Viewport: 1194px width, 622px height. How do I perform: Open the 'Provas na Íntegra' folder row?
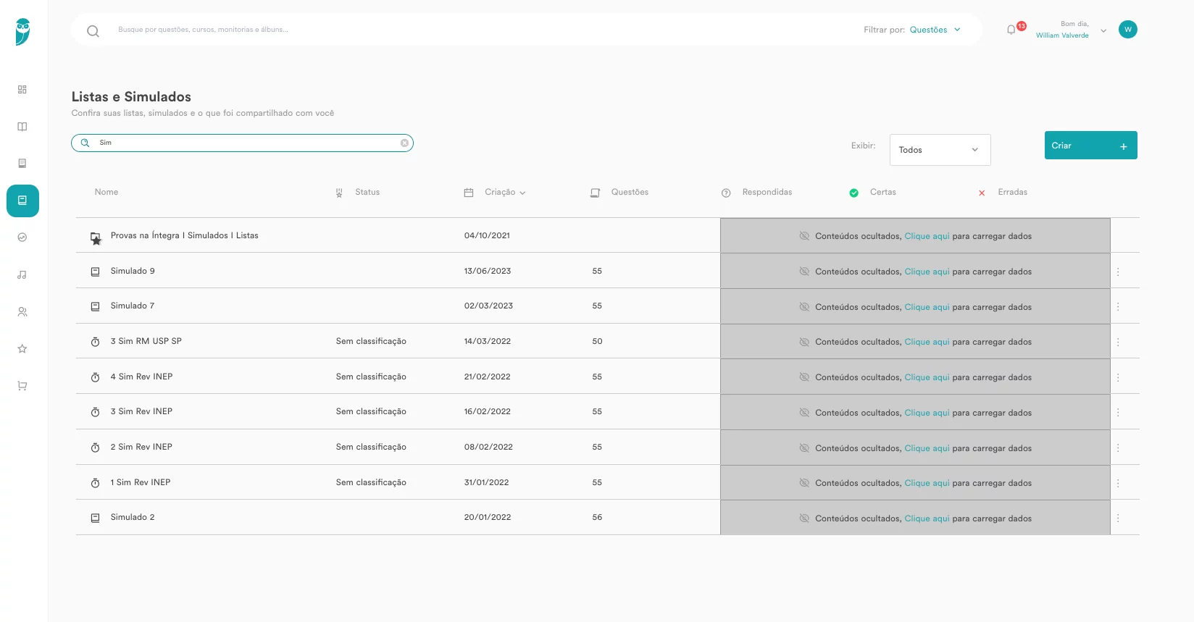(184, 235)
